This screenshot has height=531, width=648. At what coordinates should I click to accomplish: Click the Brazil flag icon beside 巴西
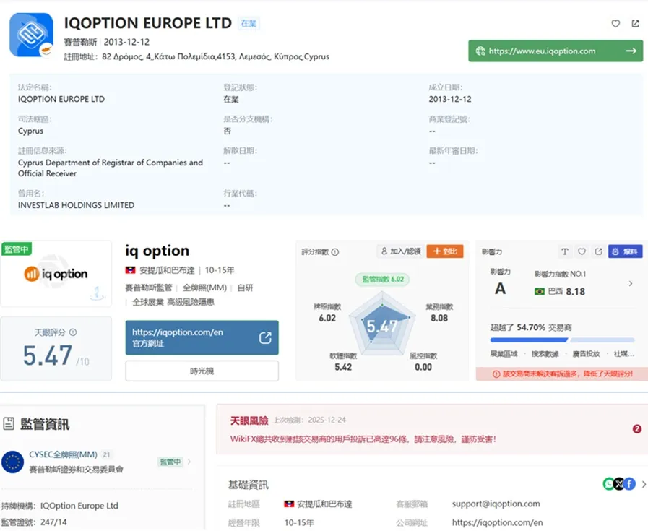click(540, 291)
